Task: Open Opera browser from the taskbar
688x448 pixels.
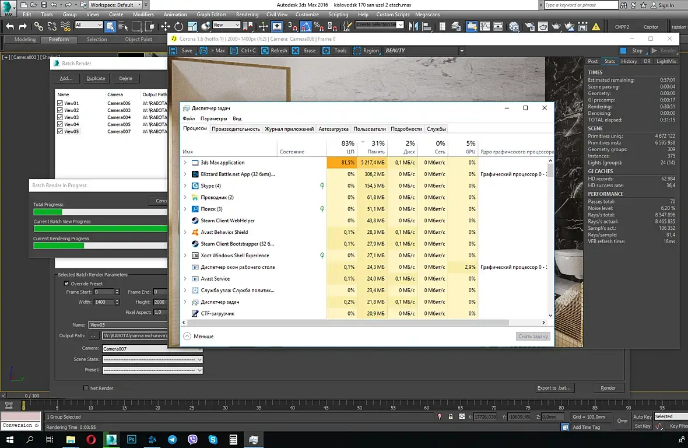Action: [x=92, y=439]
